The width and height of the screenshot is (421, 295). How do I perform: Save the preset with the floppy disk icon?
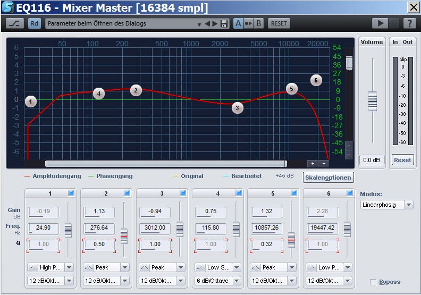(224, 23)
